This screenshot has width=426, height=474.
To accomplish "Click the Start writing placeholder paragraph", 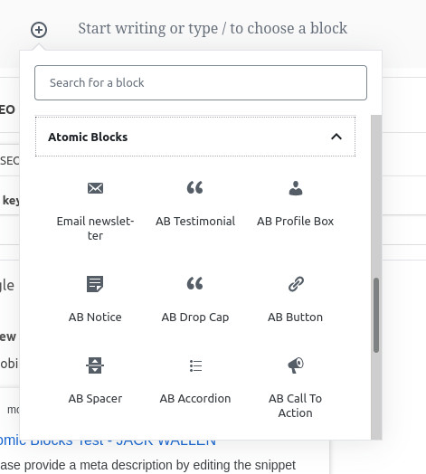I will [x=213, y=28].
